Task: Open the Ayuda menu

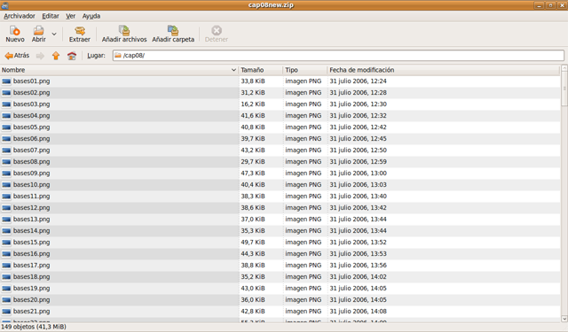Action: click(x=91, y=16)
